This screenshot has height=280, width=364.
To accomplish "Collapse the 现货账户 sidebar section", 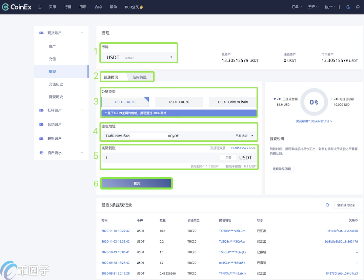I will pos(82,33).
